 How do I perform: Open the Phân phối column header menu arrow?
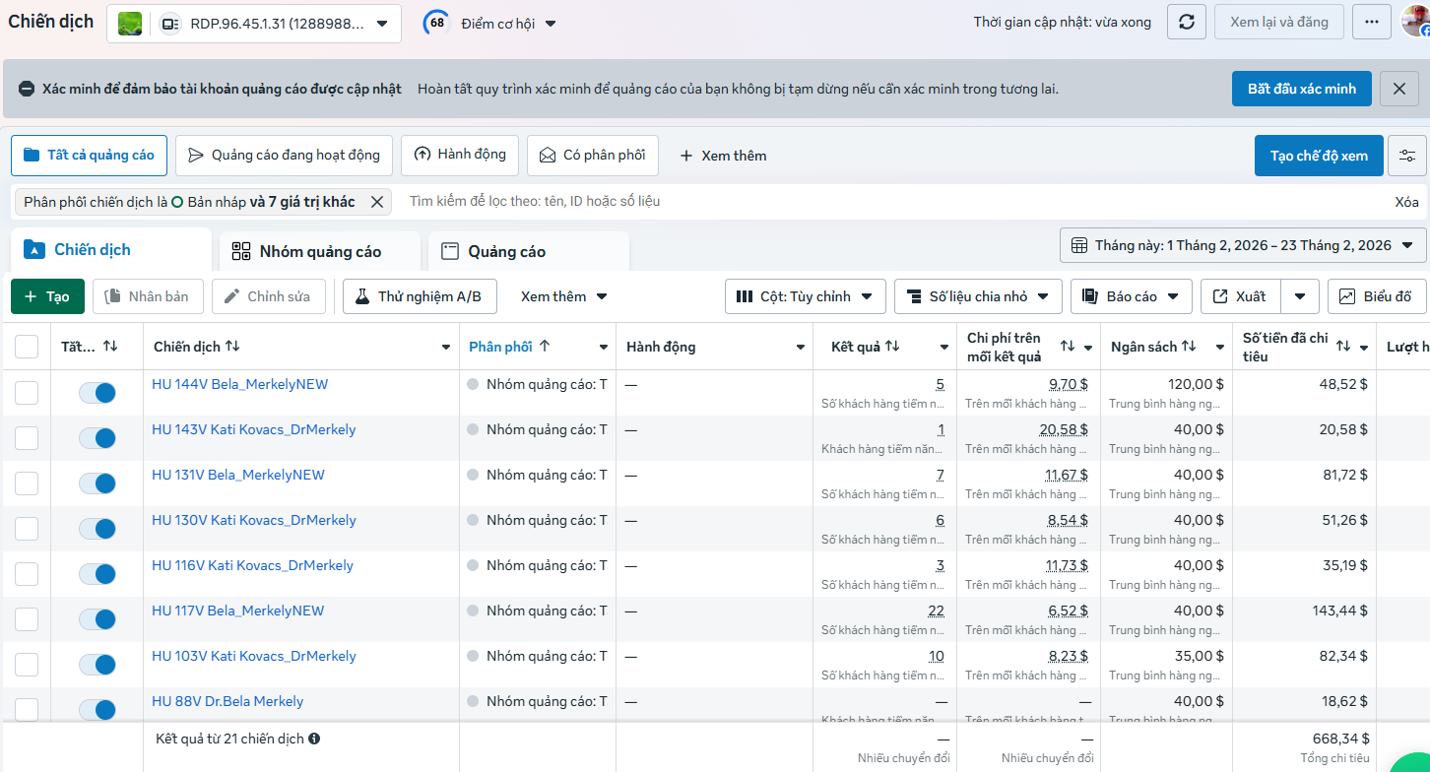point(604,348)
